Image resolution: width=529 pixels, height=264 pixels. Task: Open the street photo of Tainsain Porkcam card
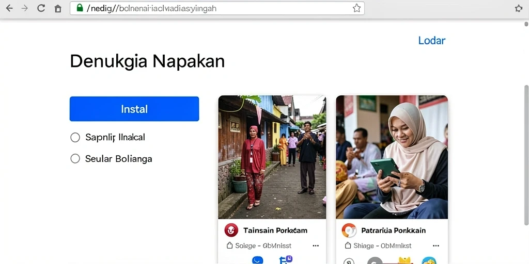point(272,157)
